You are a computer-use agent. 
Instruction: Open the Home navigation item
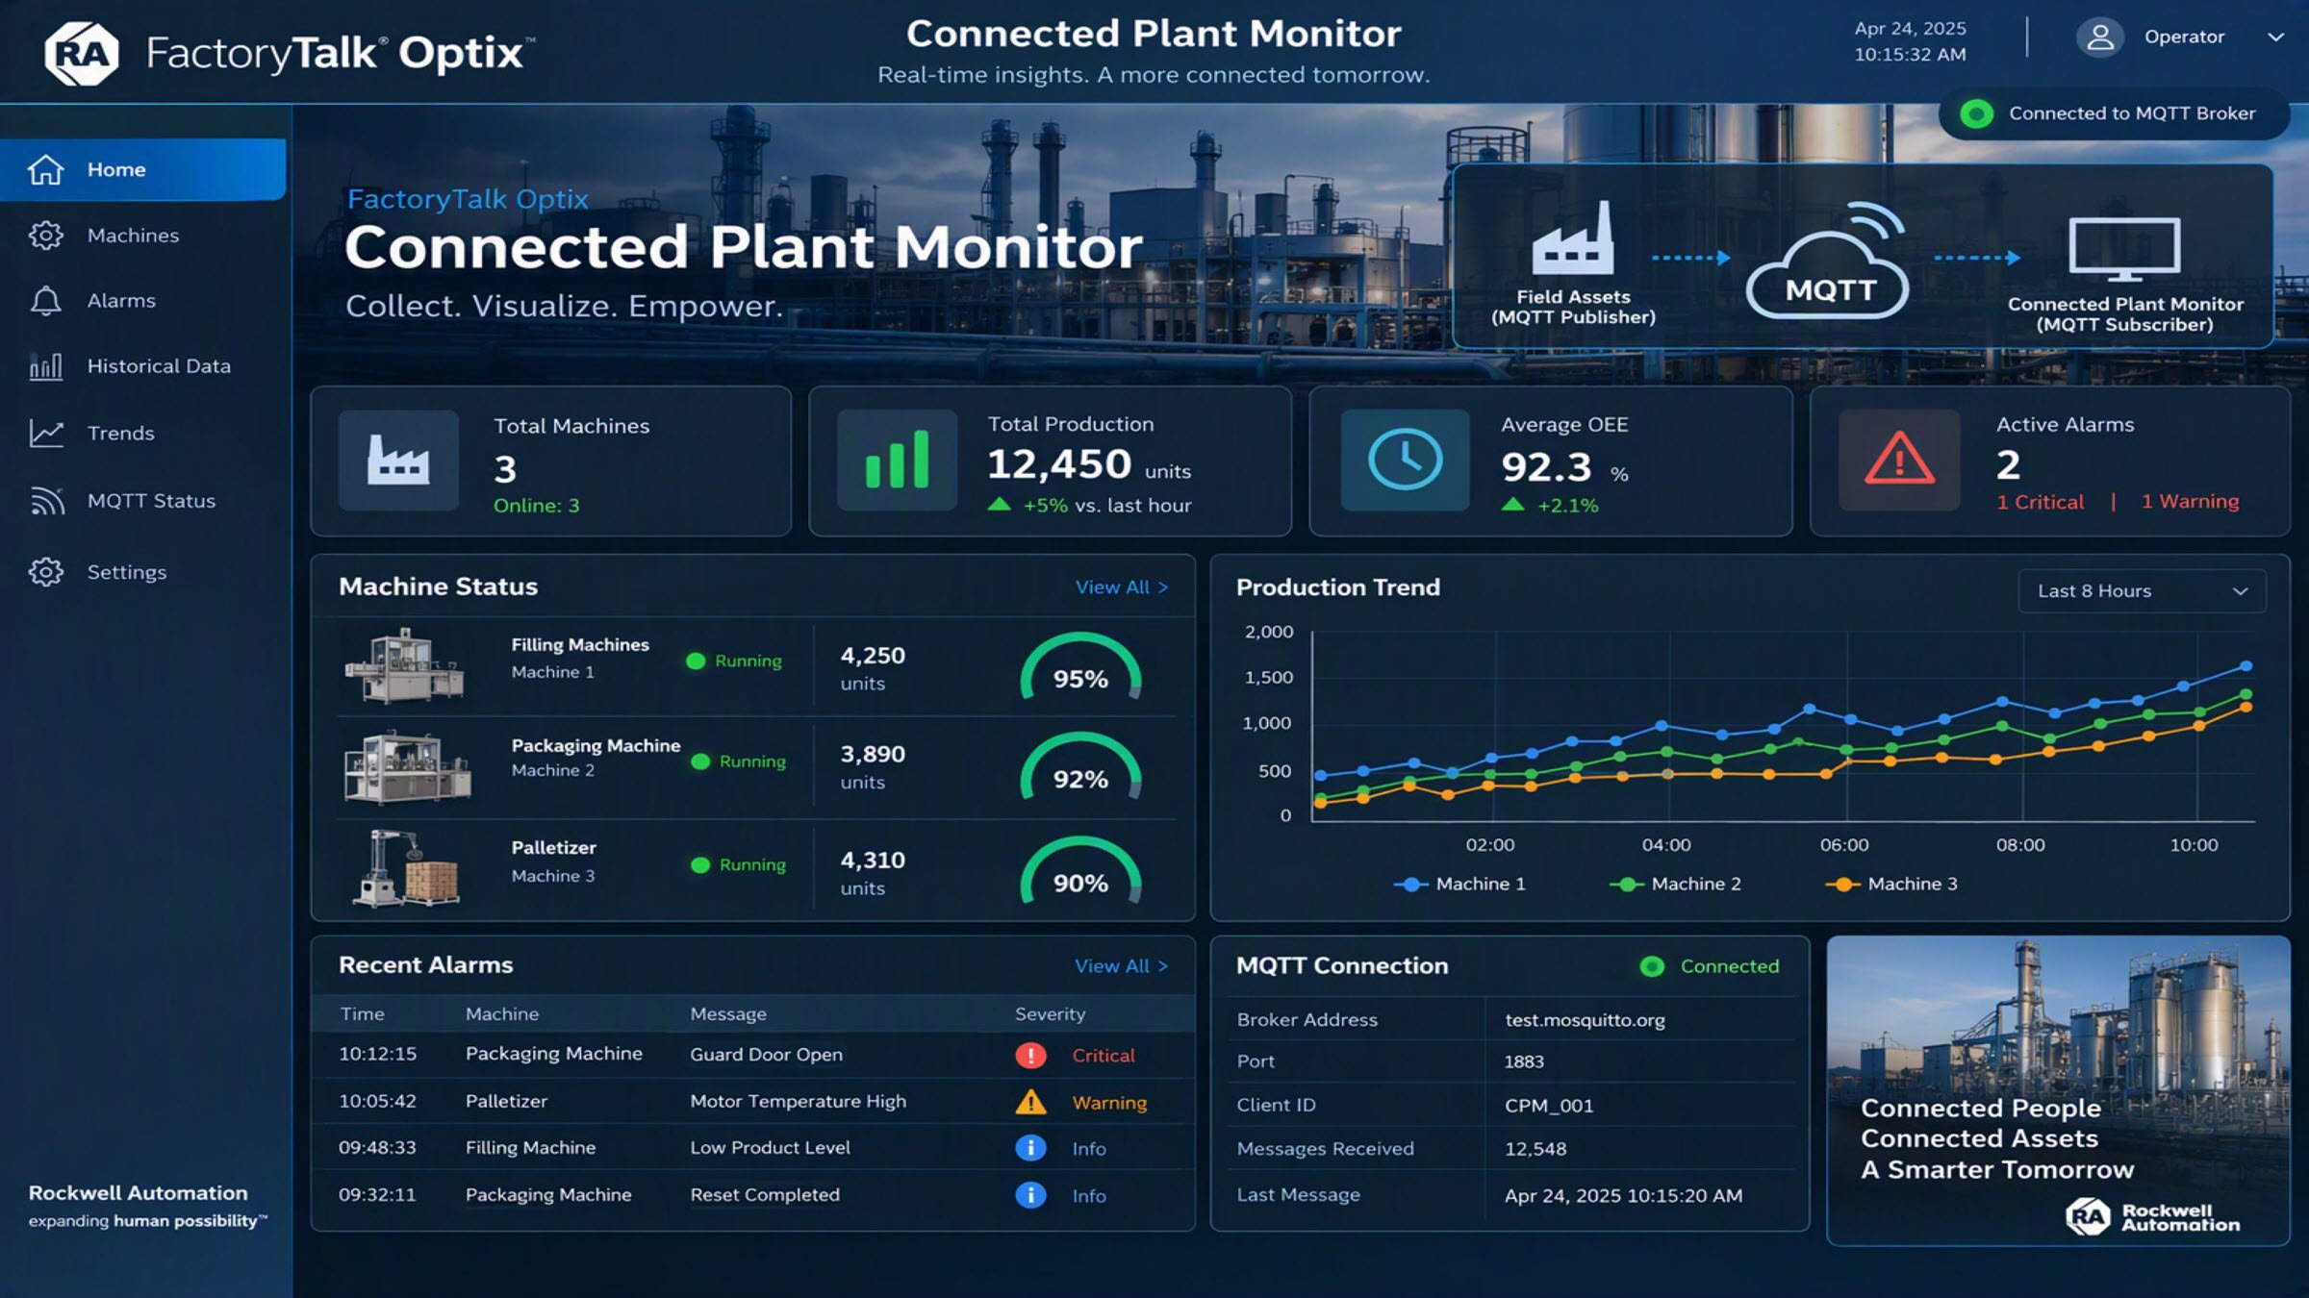[x=142, y=169]
